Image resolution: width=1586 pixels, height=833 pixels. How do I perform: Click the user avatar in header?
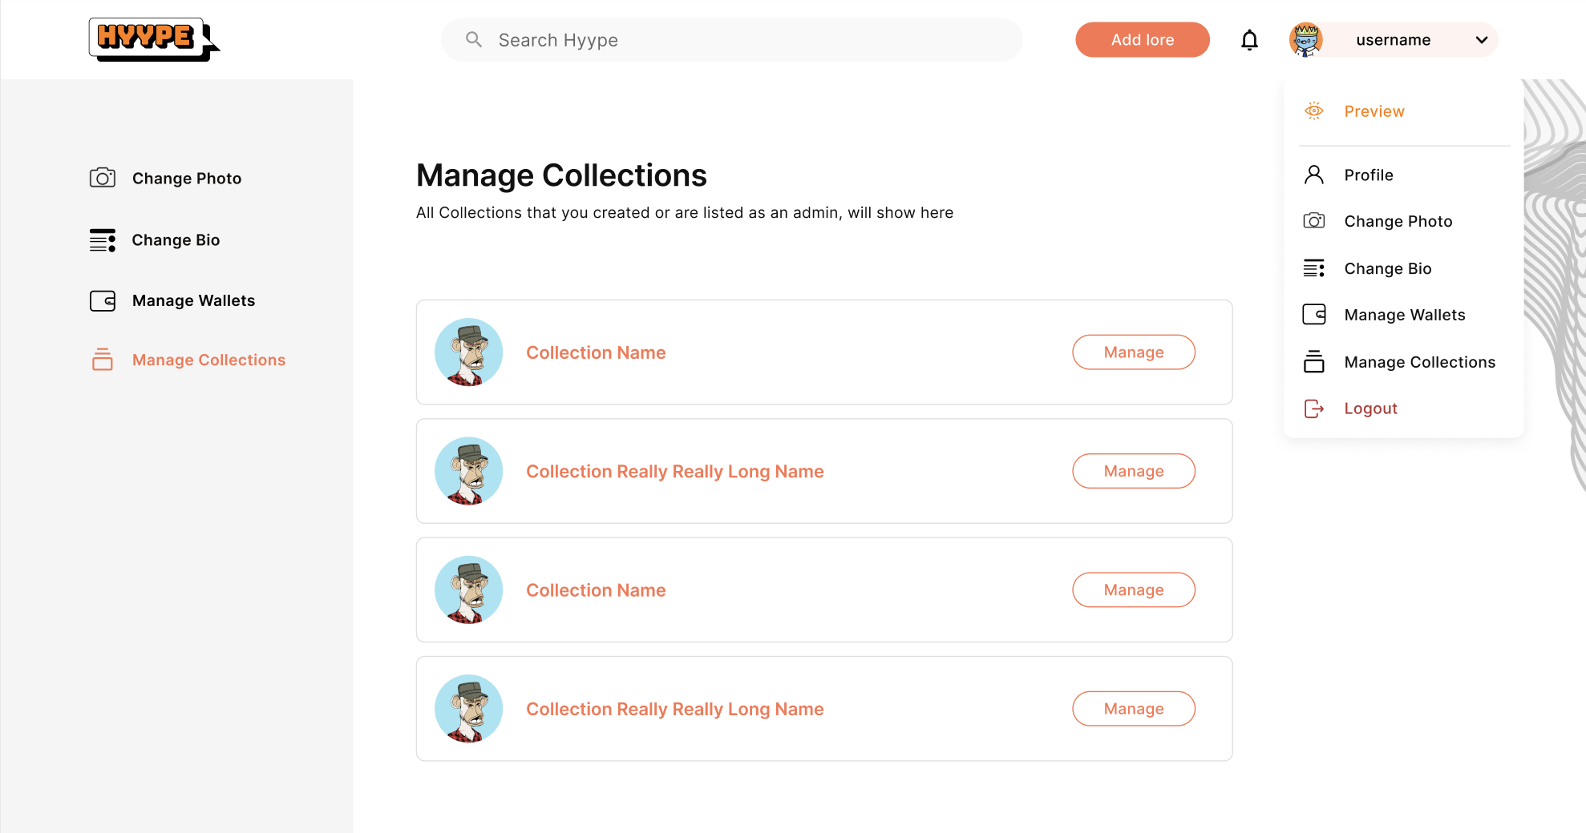pyautogui.click(x=1306, y=40)
